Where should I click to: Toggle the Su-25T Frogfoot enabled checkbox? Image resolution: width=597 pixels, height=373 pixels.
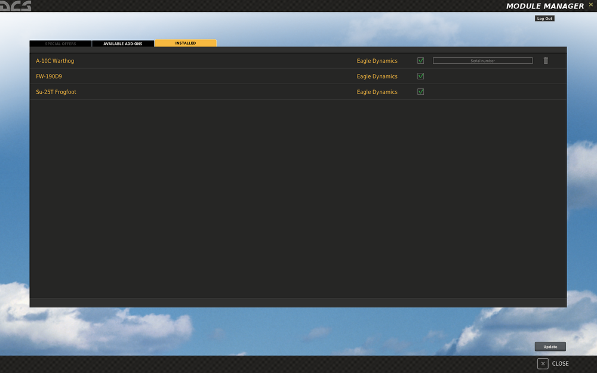(421, 92)
